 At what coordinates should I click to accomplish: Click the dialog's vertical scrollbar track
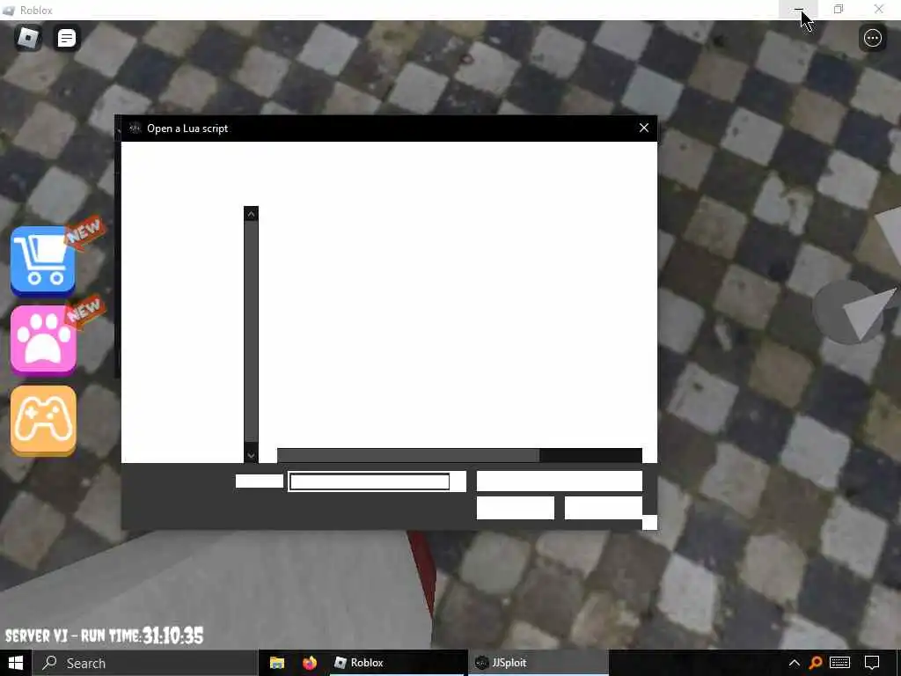click(x=251, y=332)
